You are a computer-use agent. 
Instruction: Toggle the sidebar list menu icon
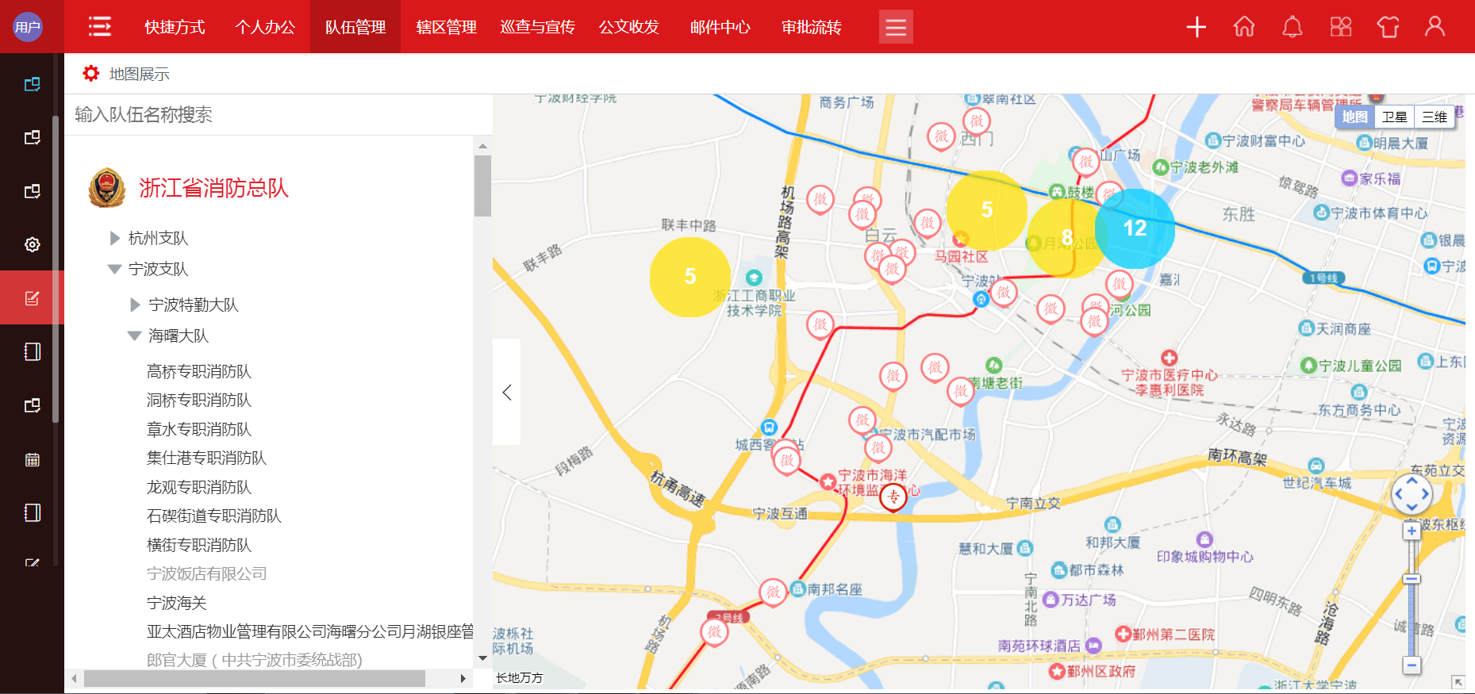100,27
